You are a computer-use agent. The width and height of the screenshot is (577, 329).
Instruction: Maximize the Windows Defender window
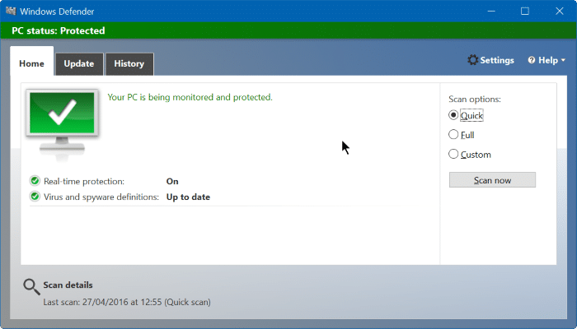pos(525,11)
